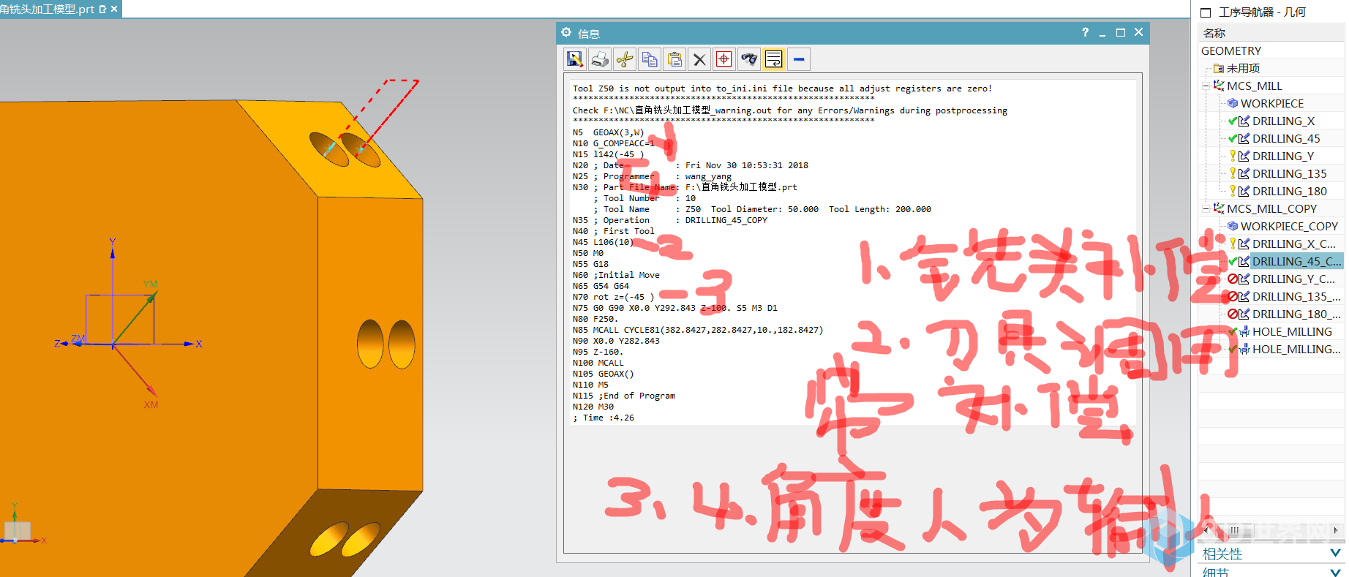Screen dimensions: 1349x577
Task: Cut selected text with scissors icon
Action: [625, 59]
